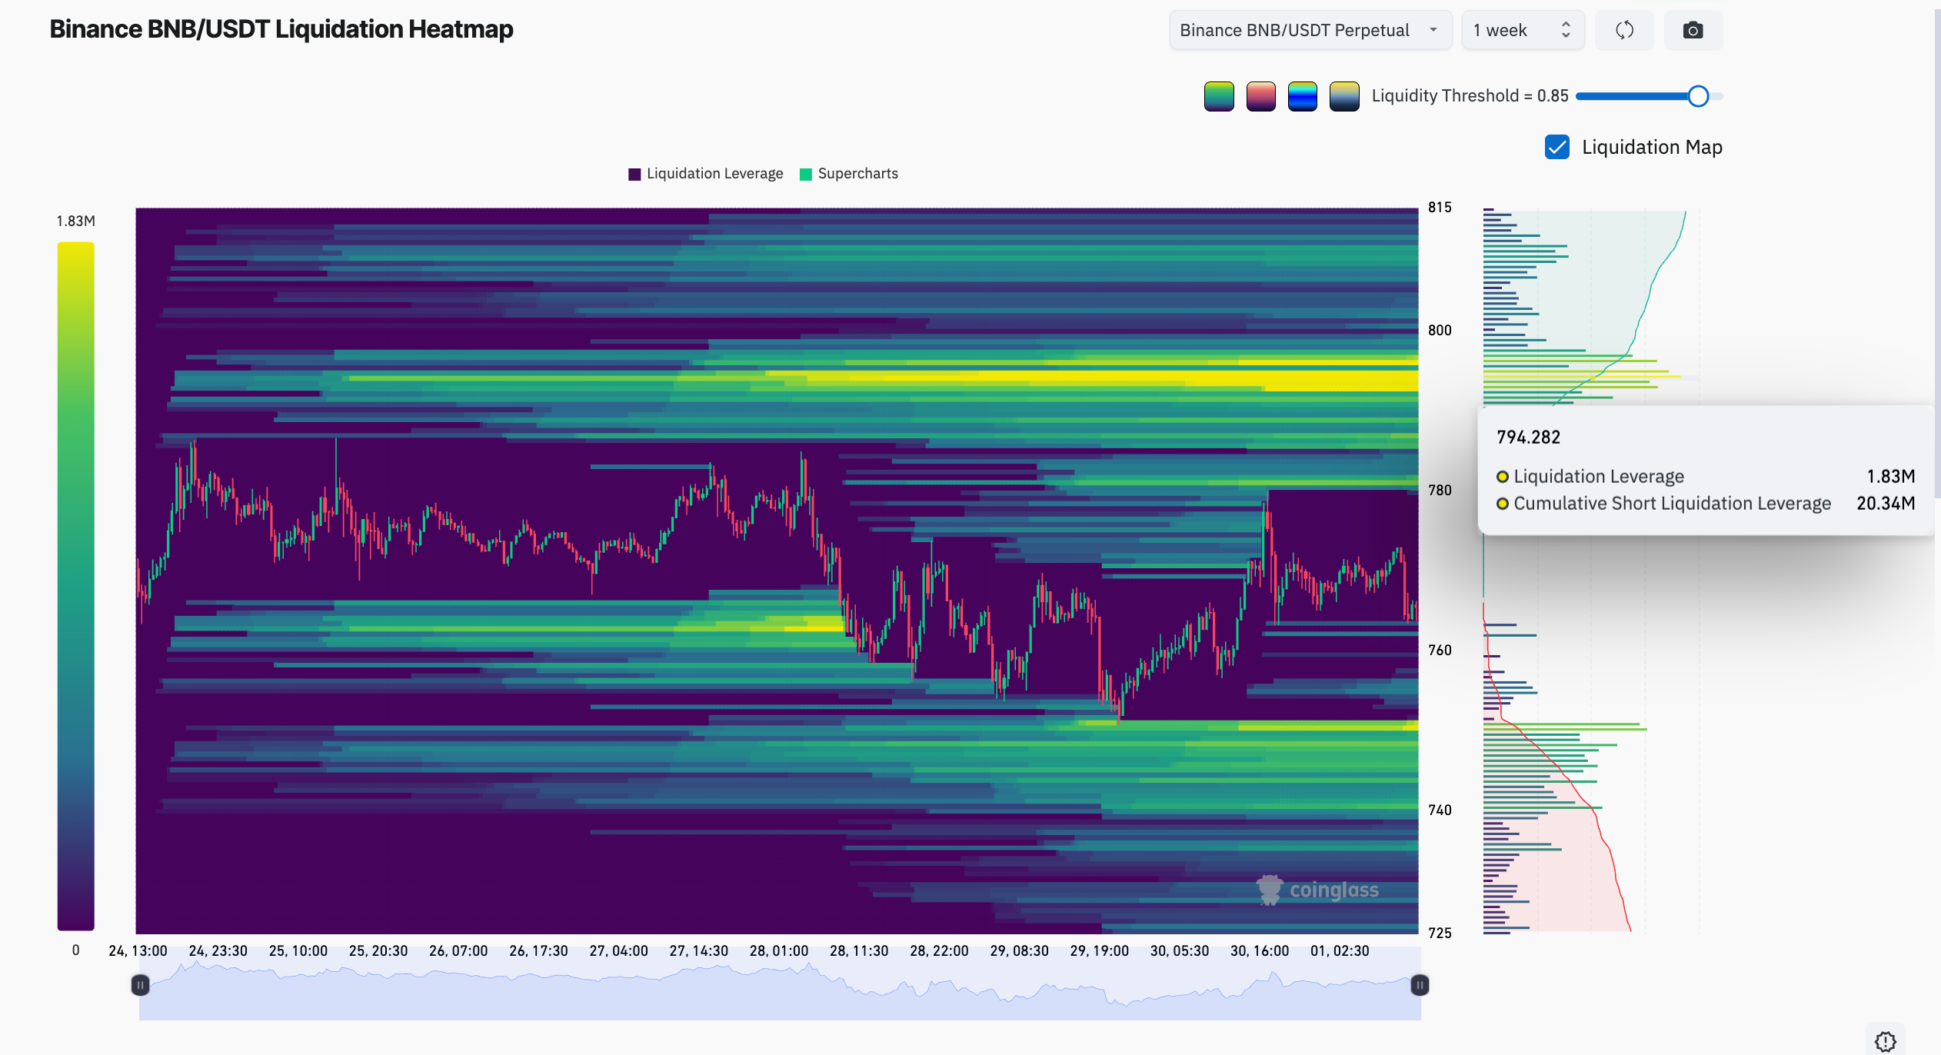Click the 760 price axis label

(x=1440, y=651)
